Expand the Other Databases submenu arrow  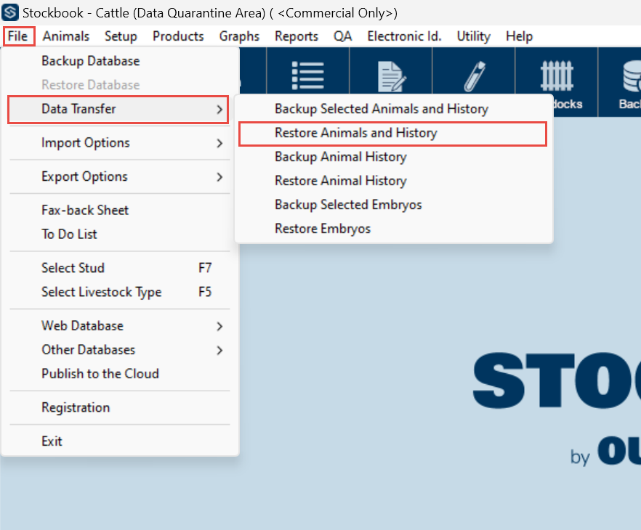[219, 351]
